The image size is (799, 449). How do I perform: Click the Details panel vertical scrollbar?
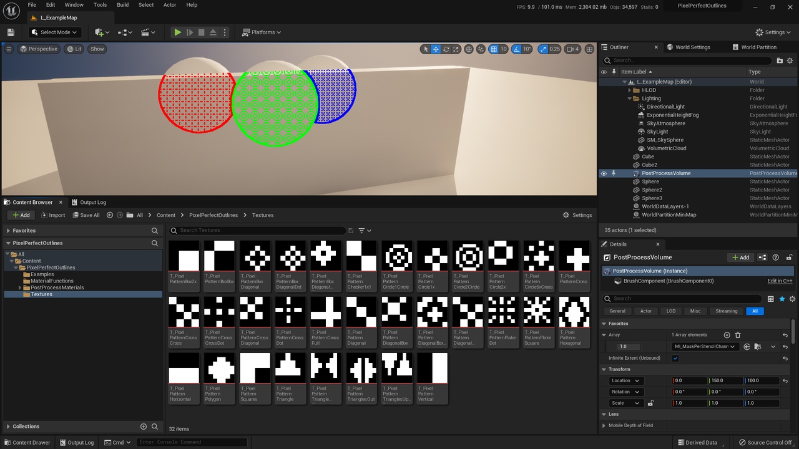[794, 330]
